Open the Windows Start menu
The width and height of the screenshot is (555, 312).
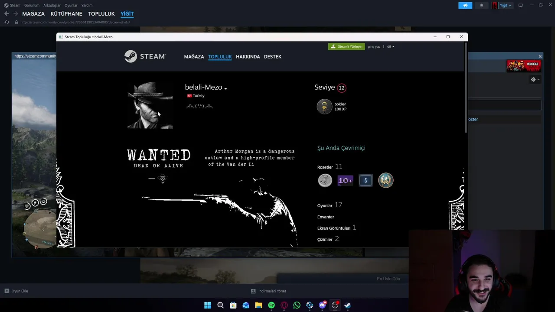pyautogui.click(x=208, y=305)
